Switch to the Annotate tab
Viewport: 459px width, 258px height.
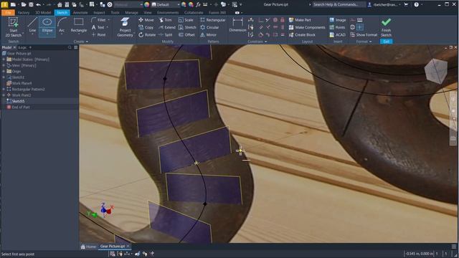80,13
